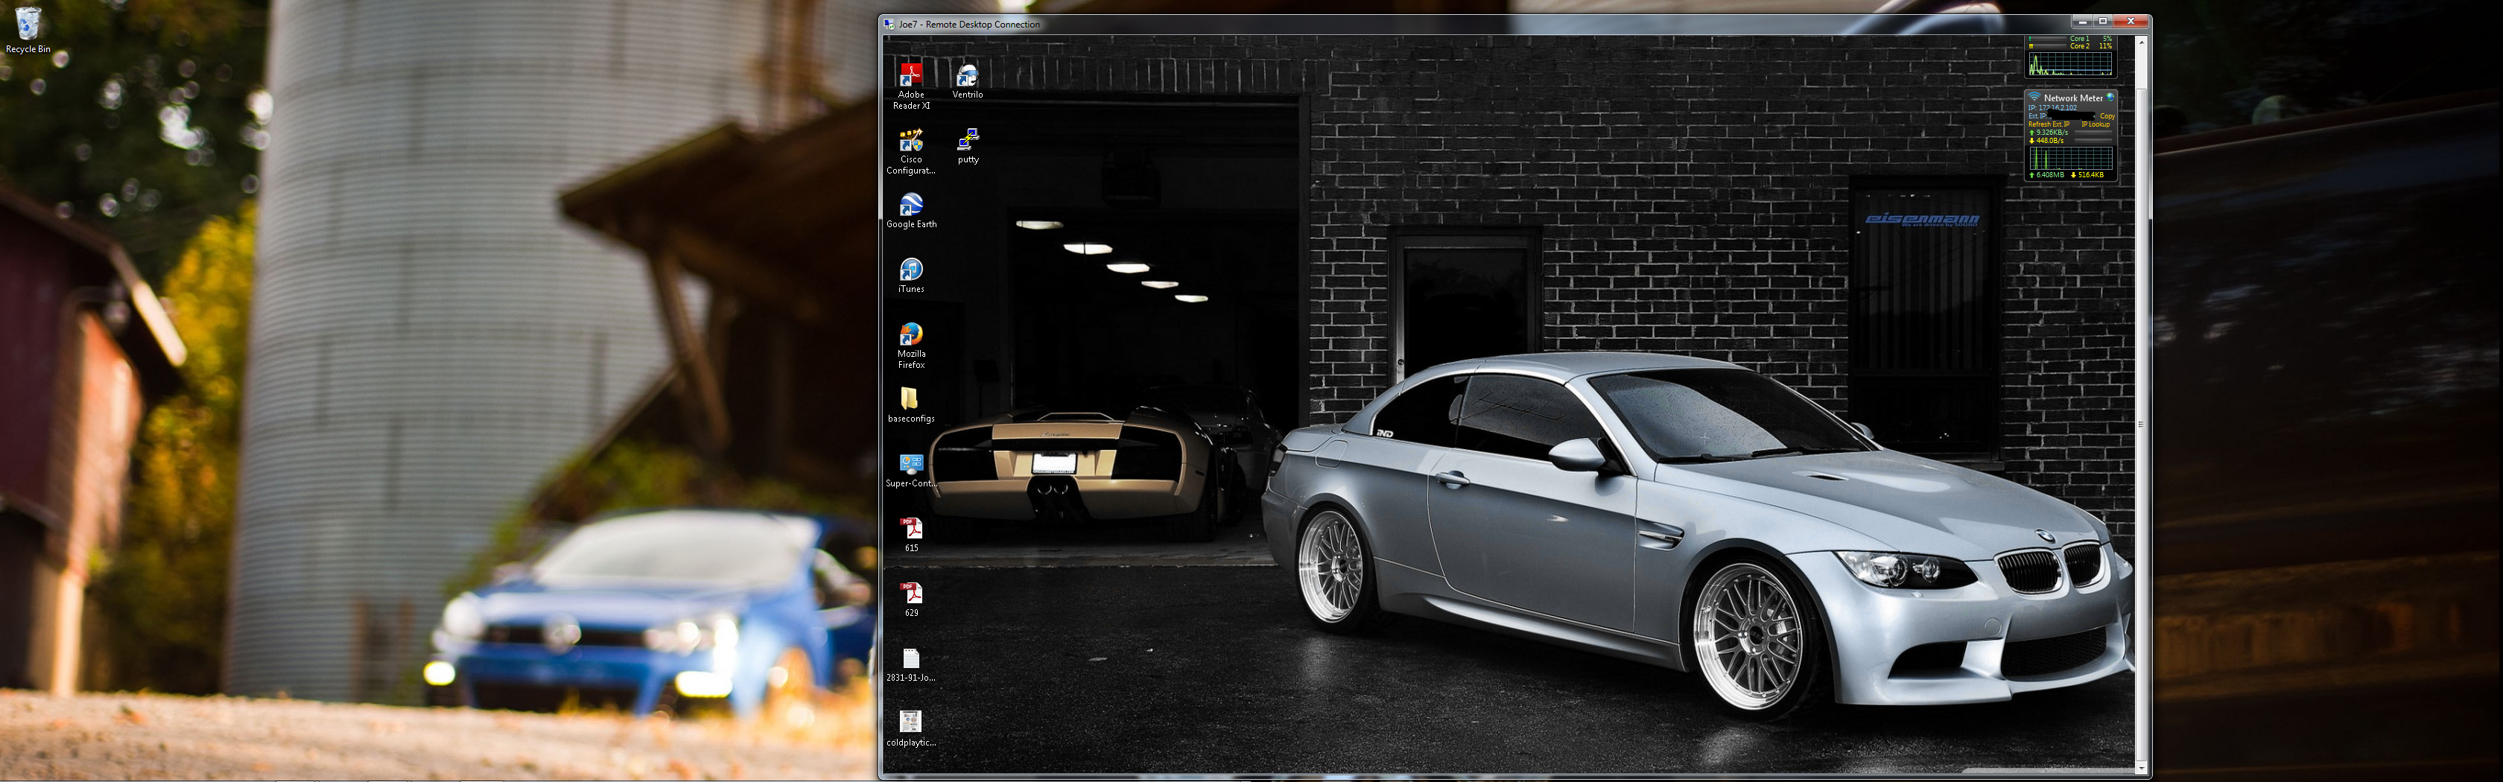Open Adobe Reader XI shortcut

pos(910,86)
